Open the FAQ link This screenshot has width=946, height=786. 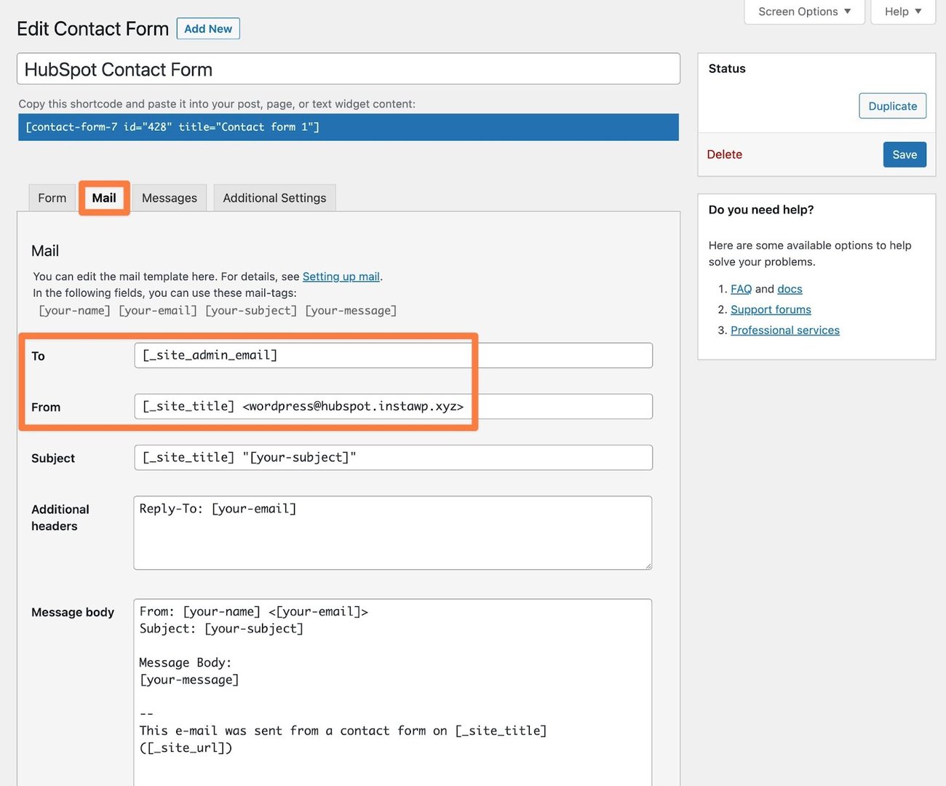pos(741,289)
